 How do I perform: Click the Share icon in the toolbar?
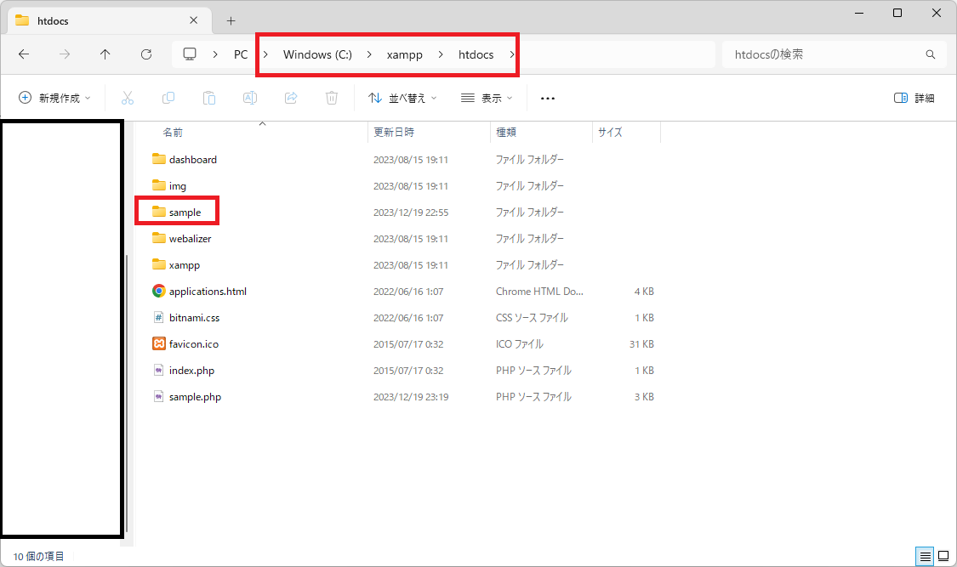290,97
